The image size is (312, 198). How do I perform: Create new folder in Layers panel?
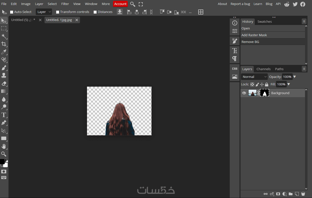click(290, 194)
